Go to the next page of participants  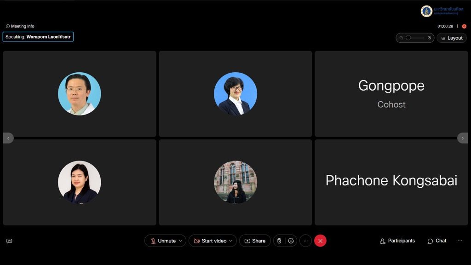pyautogui.click(x=463, y=138)
